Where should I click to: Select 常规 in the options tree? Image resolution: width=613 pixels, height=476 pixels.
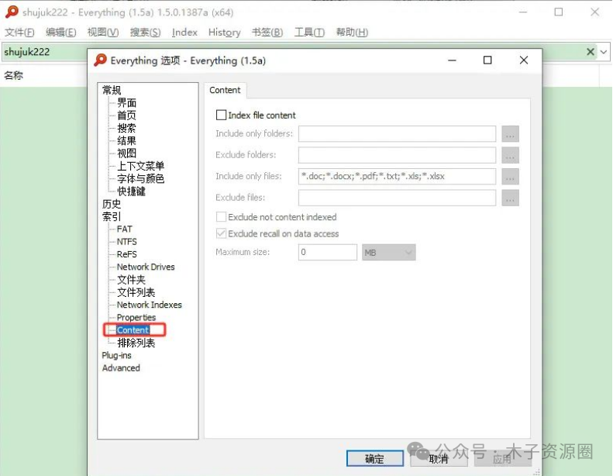pyautogui.click(x=112, y=90)
